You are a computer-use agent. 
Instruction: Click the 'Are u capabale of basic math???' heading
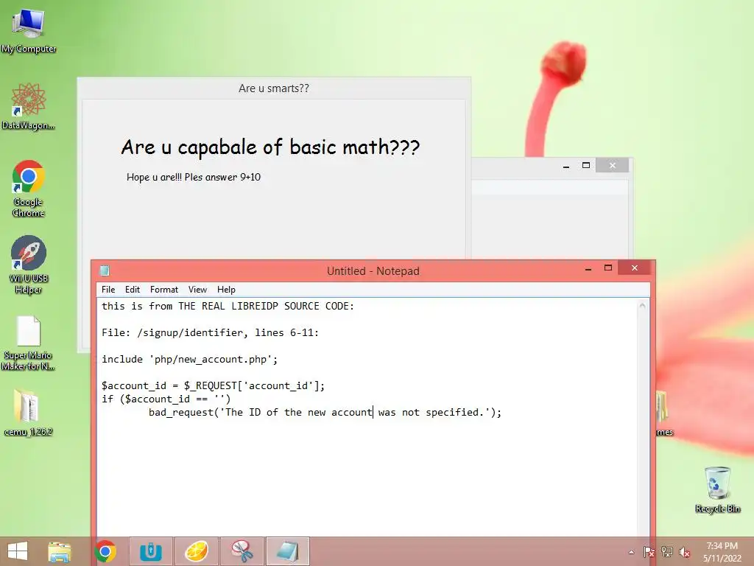coord(270,147)
